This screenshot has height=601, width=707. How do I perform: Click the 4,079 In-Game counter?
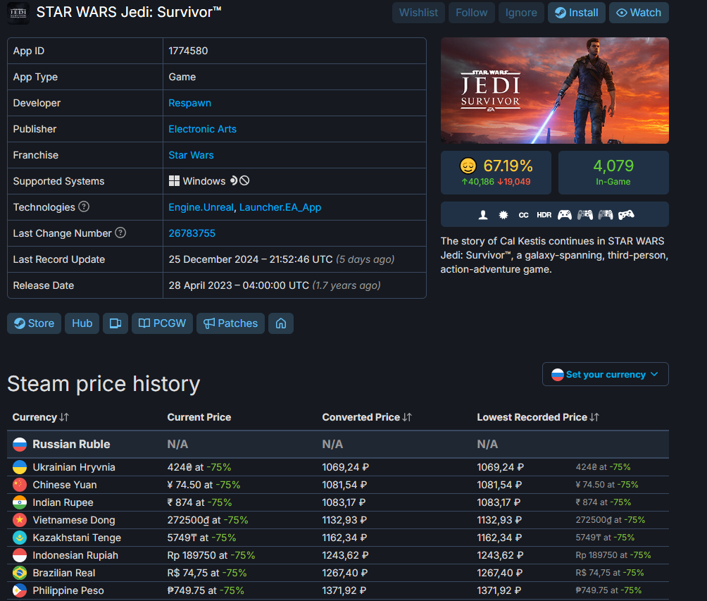tap(613, 173)
